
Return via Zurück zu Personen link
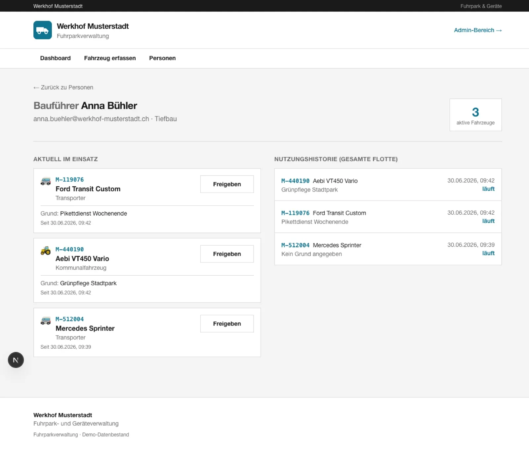63,87
